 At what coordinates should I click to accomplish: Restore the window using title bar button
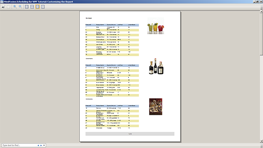[x=258, y=2]
